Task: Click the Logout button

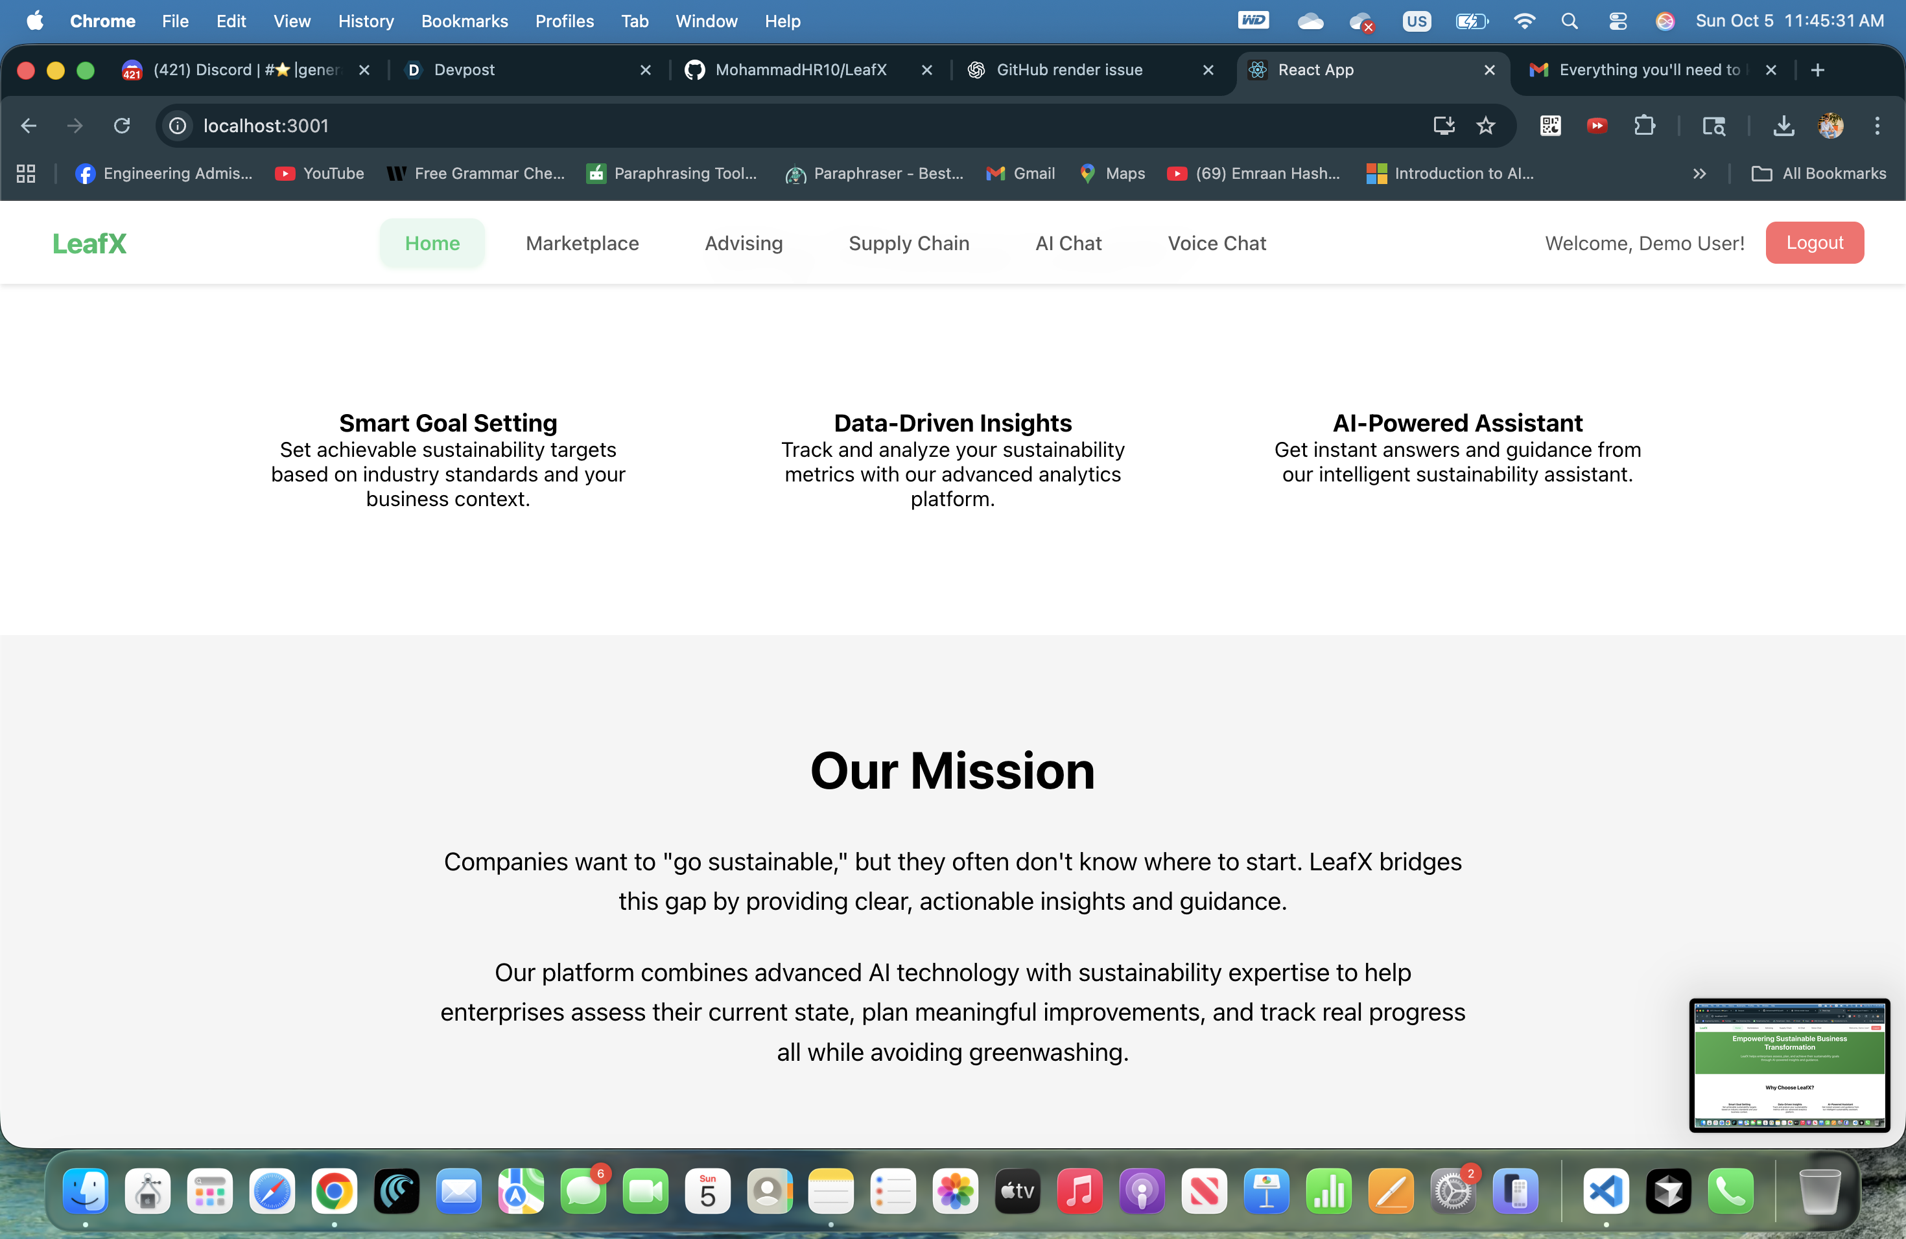Action: [1814, 242]
